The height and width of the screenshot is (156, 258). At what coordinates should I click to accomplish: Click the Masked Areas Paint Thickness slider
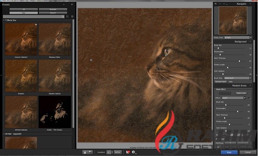point(229,118)
